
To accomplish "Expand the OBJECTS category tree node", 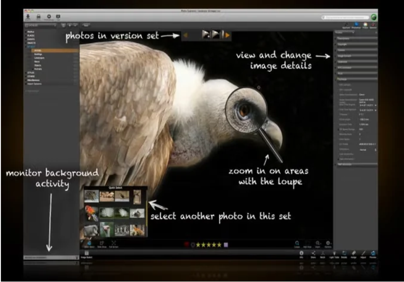I will click(x=26, y=43).
